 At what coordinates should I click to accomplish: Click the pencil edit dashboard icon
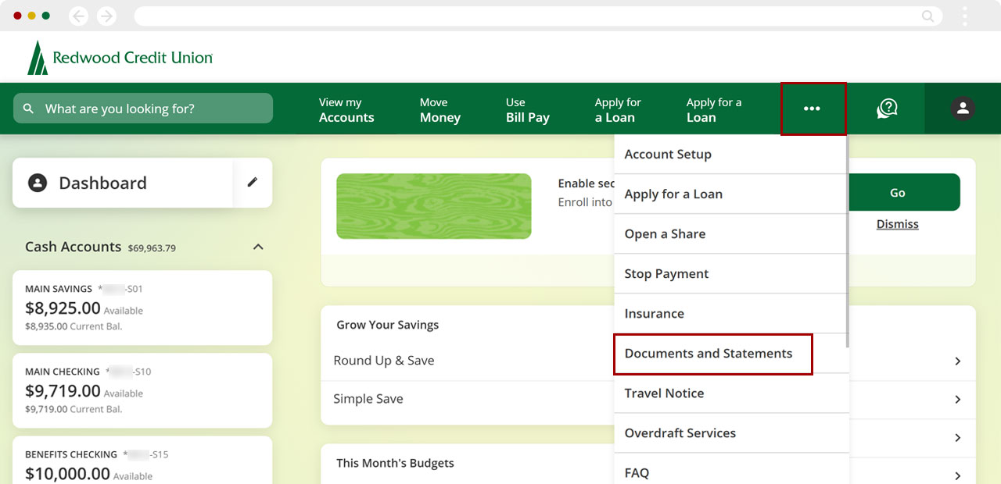[x=253, y=182]
